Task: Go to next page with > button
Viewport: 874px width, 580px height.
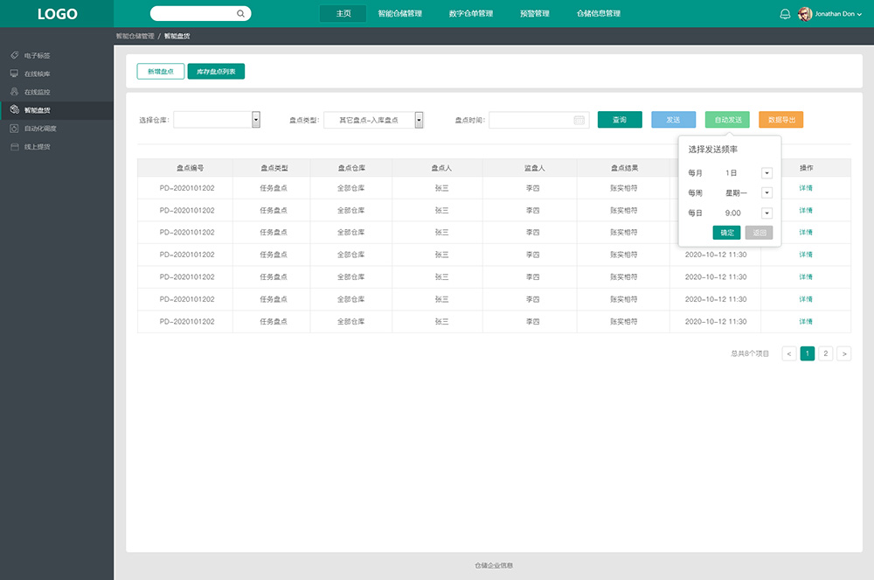Action: (x=844, y=353)
